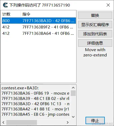The width and height of the screenshot is (114, 126).
Task: Click the vertical scrollbar thumb in disassembly pane
Action: tap(73, 93)
